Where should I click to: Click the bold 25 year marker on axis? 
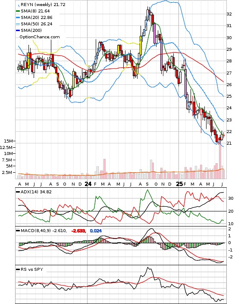[x=179, y=184]
